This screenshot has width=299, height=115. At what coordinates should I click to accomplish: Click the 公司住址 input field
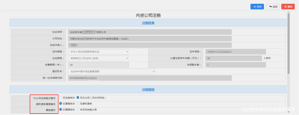(x=149, y=39)
